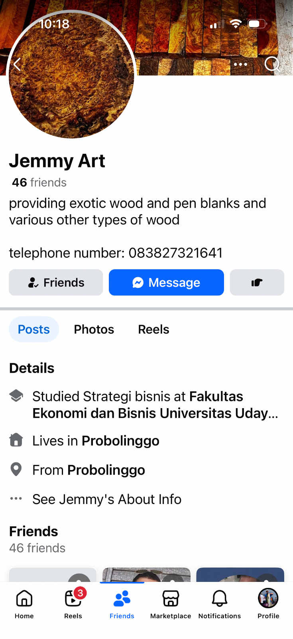
Task: Switch to the profile Reels tab
Action: (x=153, y=329)
